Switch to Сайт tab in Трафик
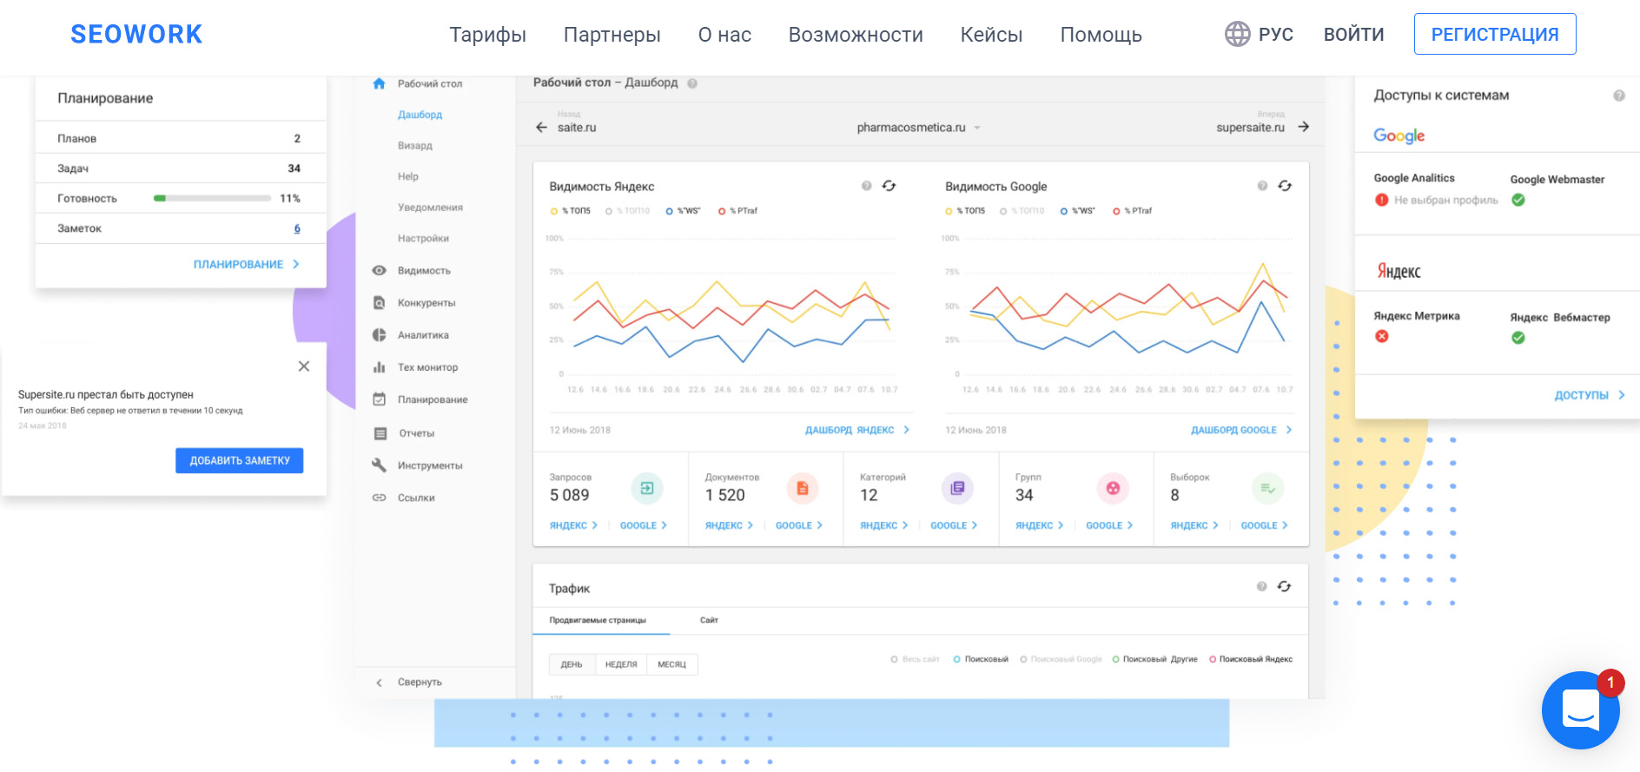Screen dimensions: 1640x772 [x=710, y=620]
